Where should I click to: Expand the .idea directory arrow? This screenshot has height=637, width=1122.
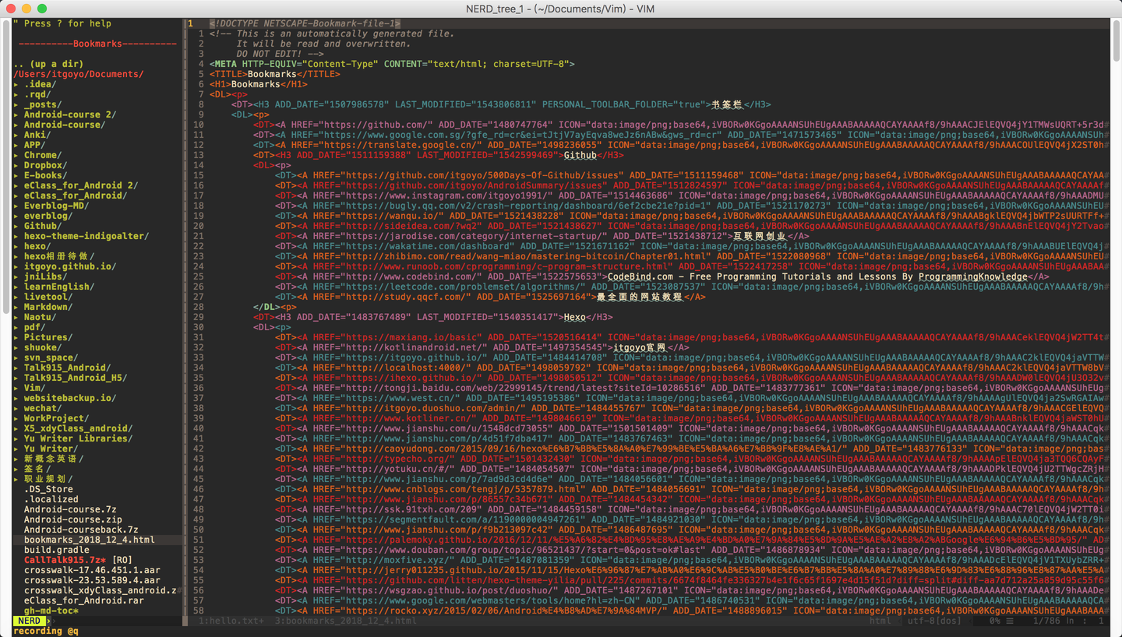16,84
